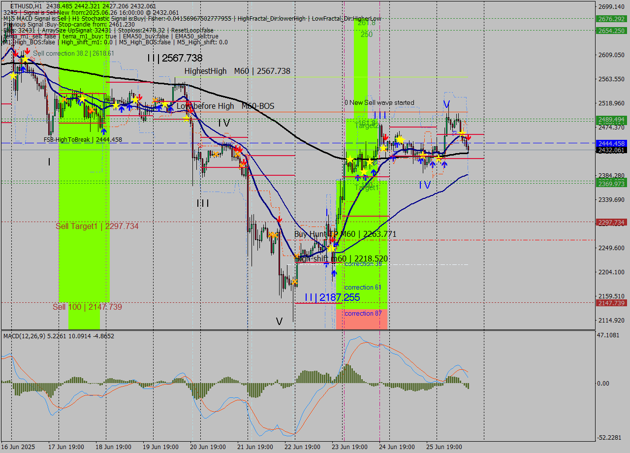Click the ETHUSD,H1 chart title
Image resolution: width=630 pixels, height=453 pixels.
tap(19, 3)
